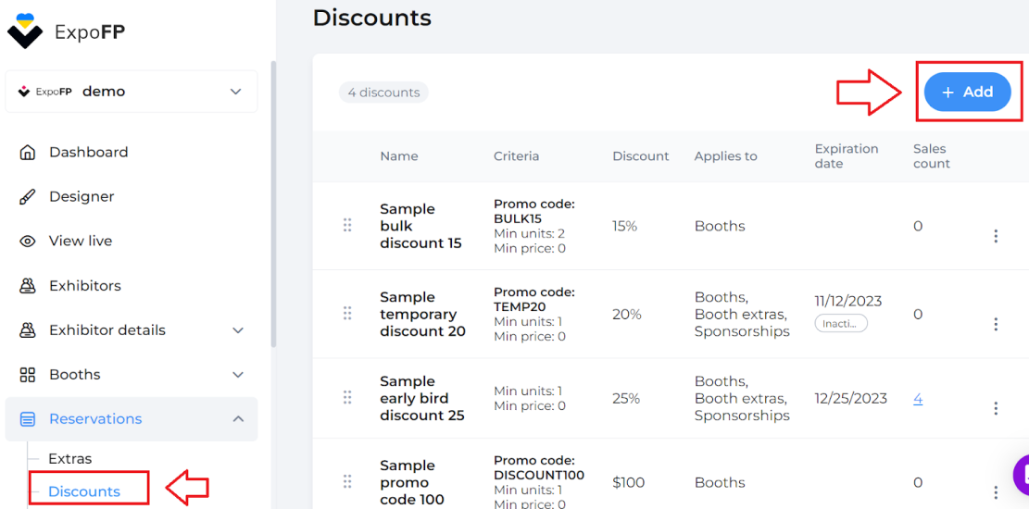This screenshot has width=1029, height=509.
Task: Click drag handle of Sample early bird discount 25
Action: click(x=348, y=398)
